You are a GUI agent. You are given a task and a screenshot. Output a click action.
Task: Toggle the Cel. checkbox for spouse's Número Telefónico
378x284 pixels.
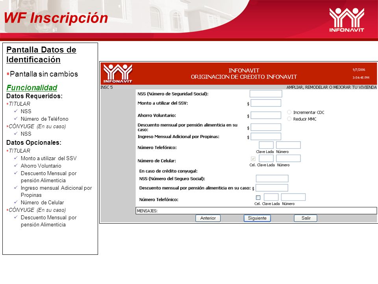(258, 198)
